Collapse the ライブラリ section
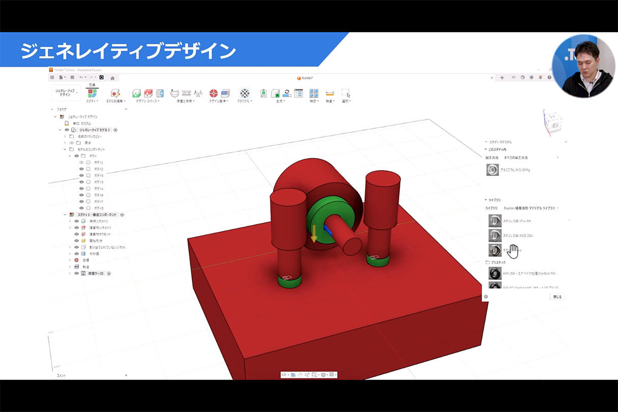Viewport: 618px width, 412px height. tap(485, 200)
